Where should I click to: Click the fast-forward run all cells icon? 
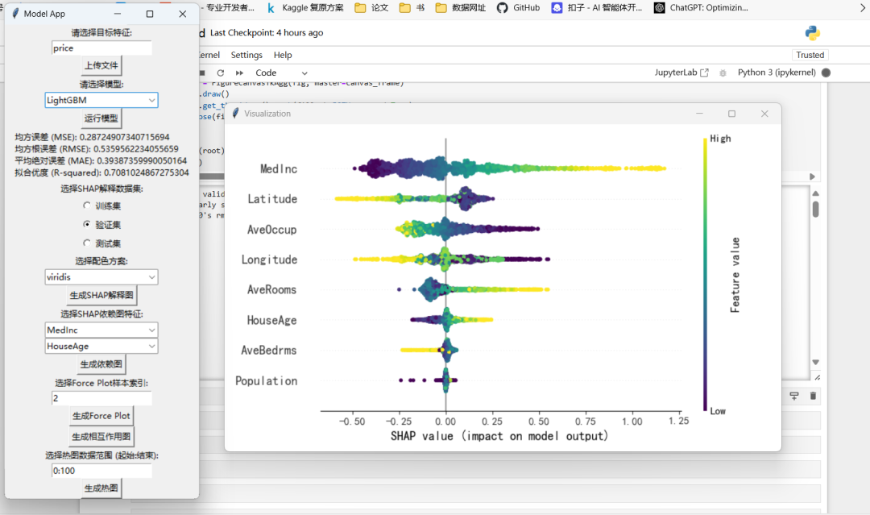pyautogui.click(x=239, y=73)
